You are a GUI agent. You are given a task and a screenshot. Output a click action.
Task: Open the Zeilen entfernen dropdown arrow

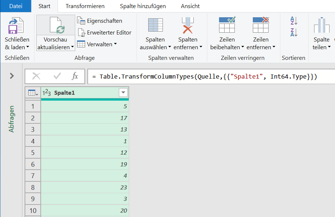click(x=274, y=47)
